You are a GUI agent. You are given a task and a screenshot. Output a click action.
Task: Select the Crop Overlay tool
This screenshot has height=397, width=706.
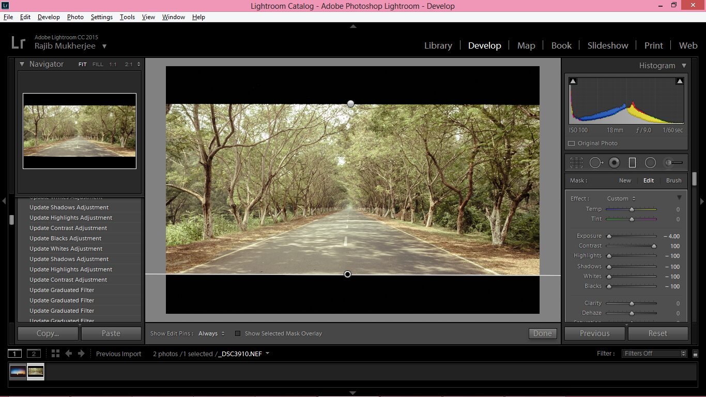pyautogui.click(x=576, y=163)
